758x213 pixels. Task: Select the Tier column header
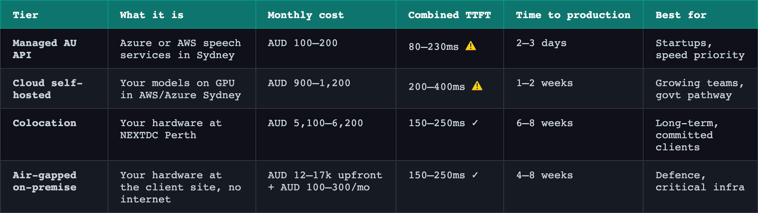[25, 15]
